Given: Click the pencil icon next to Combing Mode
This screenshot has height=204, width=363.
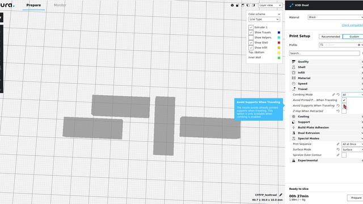Looking at the screenshot, I should (x=334, y=95).
